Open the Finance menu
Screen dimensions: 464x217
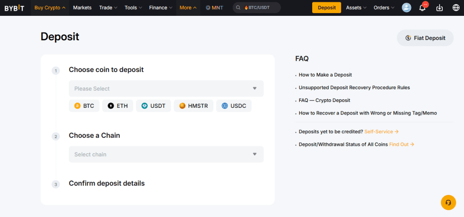click(x=161, y=8)
